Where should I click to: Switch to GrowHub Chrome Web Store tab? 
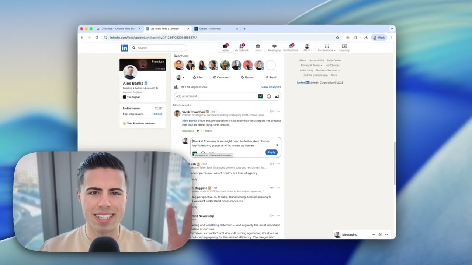[x=118, y=29]
